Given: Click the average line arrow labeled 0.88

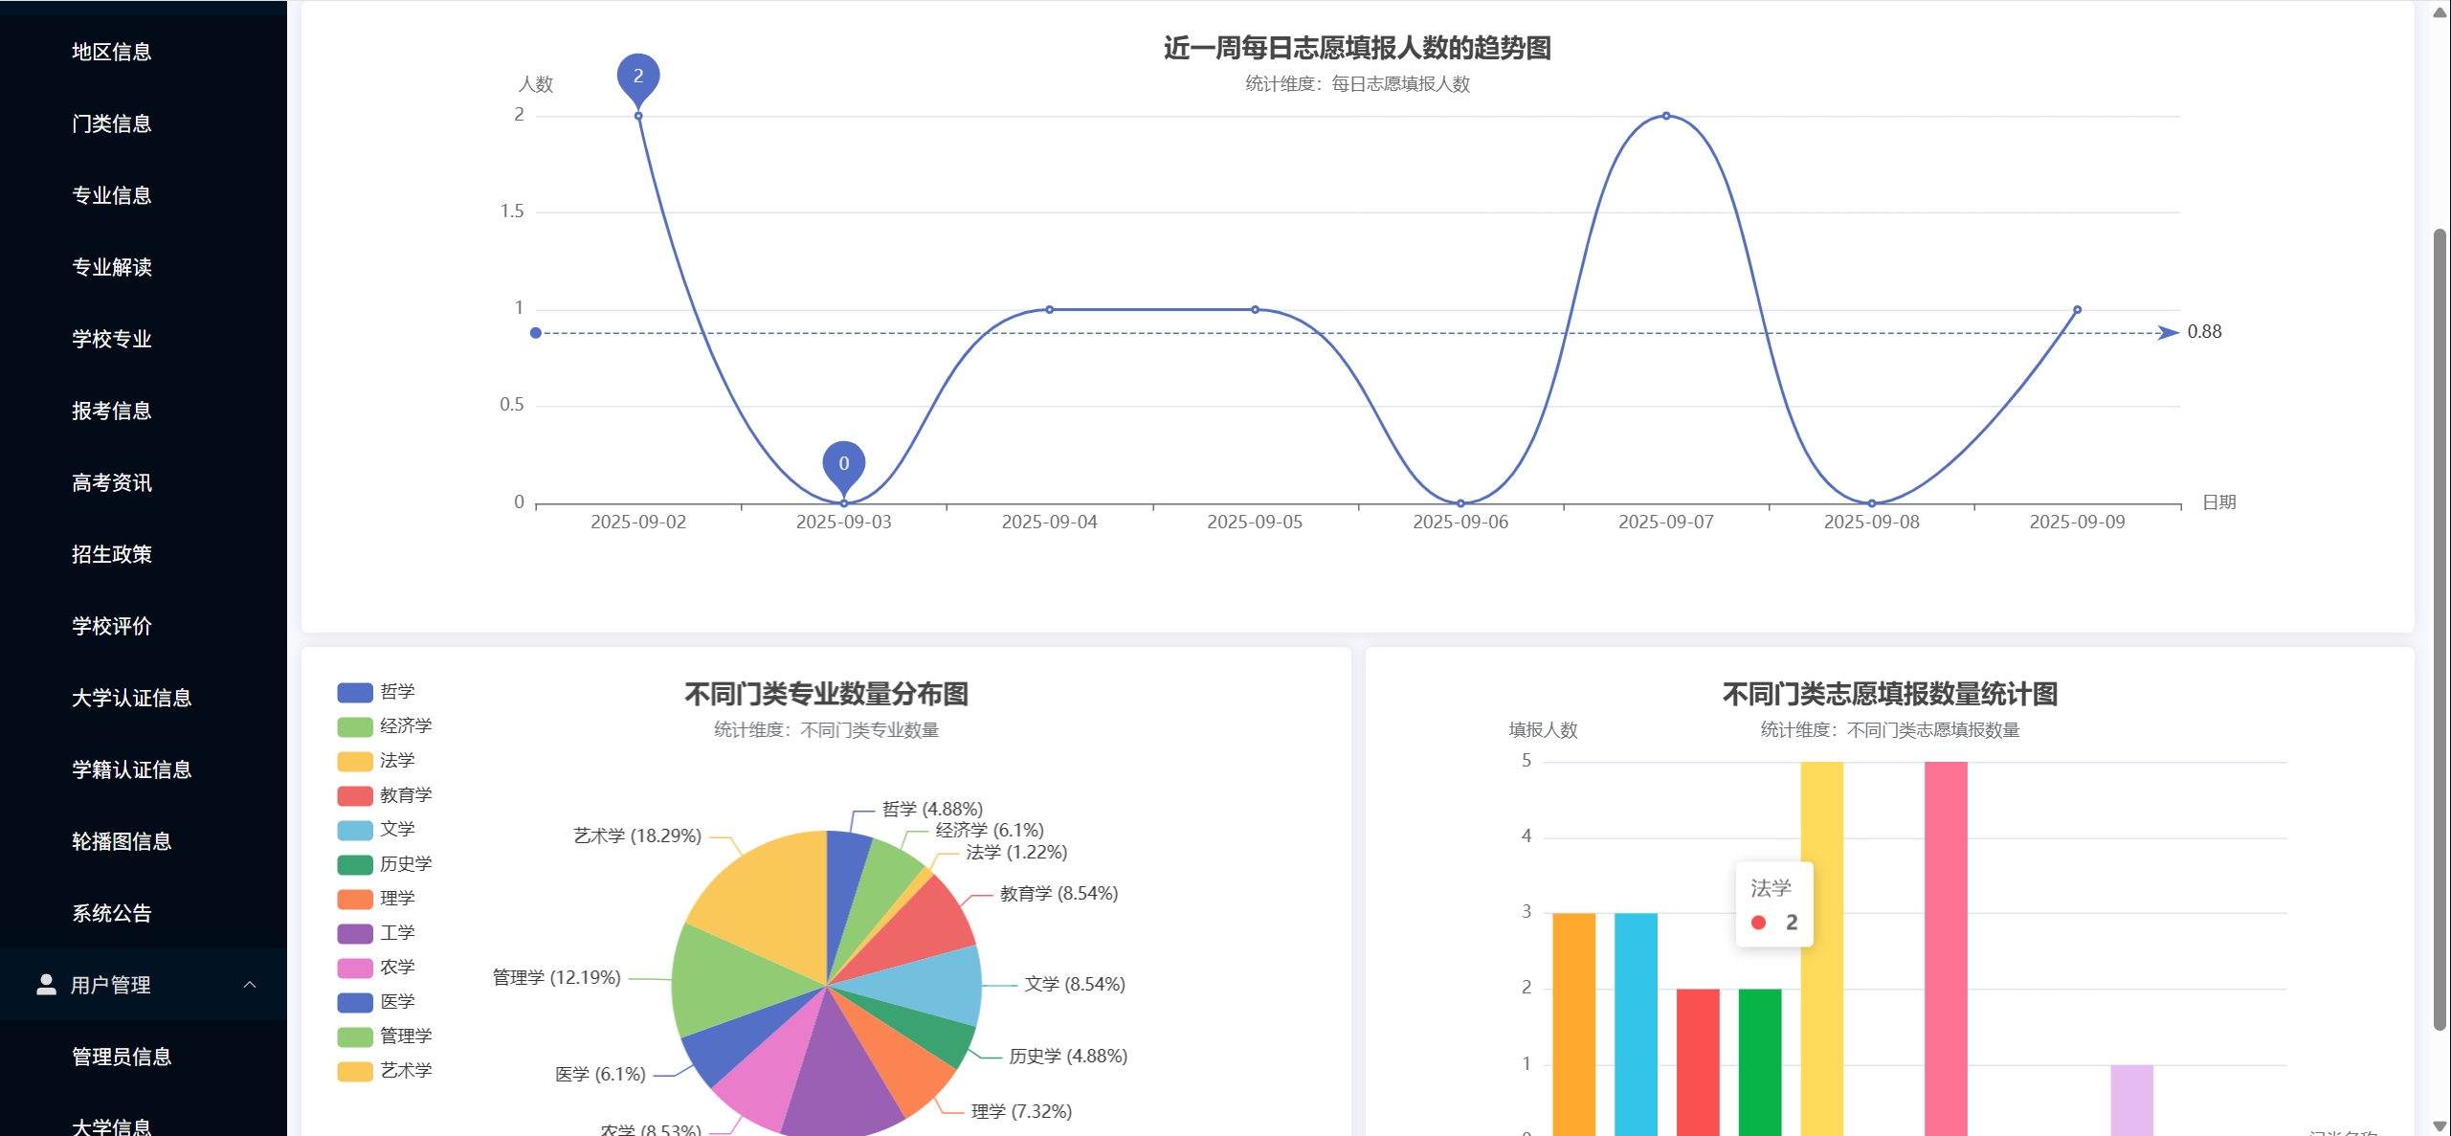Looking at the screenshot, I should (x=2169, y=333).
